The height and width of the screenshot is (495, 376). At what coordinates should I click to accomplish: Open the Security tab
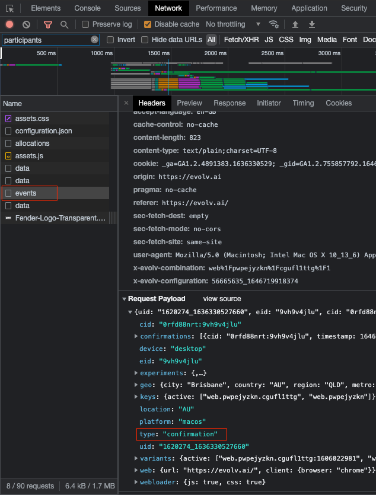pyautogui.click(x=354, y=8)
